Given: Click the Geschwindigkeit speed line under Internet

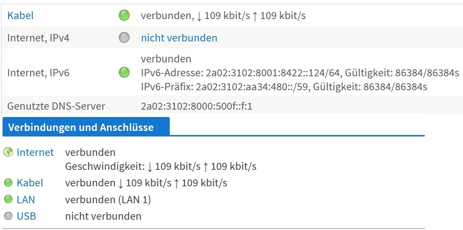Looking at the screenshot, I should pos(161,167).
